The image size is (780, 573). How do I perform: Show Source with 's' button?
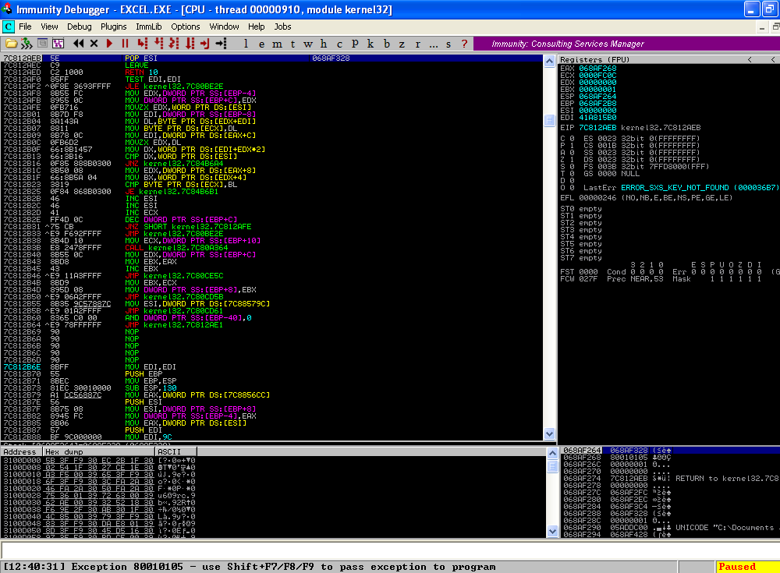pos(448,44)
